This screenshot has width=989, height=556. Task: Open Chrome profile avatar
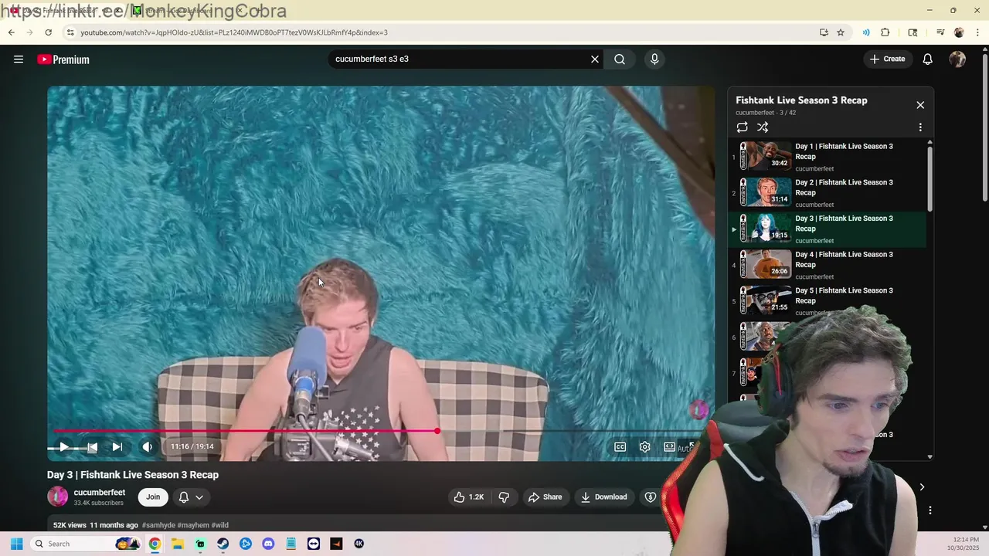click(x=959, y=32)
